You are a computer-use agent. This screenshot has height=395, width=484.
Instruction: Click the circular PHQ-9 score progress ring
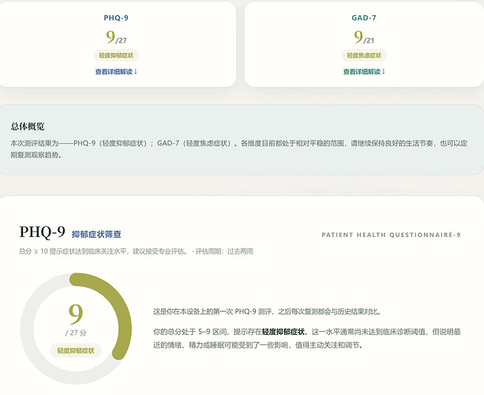(76, 329)
